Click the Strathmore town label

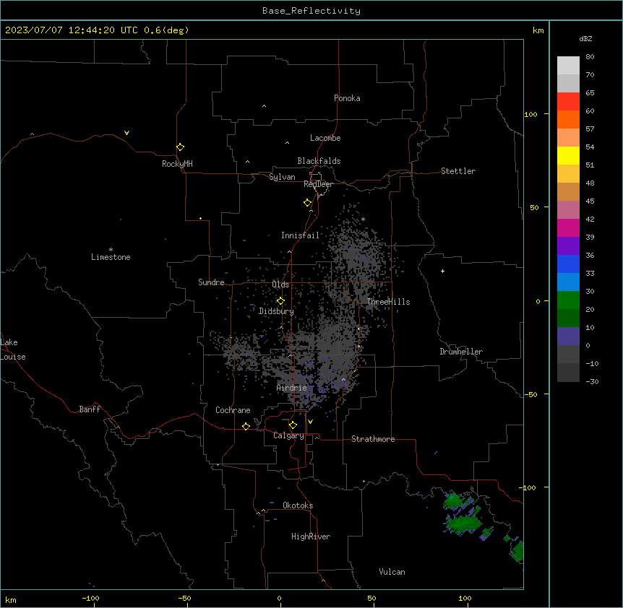pyautogui.click(x=373, y=439)
